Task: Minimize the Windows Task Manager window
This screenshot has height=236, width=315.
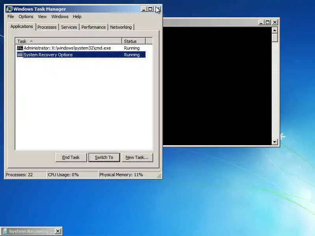Action: tap(144, 9)
